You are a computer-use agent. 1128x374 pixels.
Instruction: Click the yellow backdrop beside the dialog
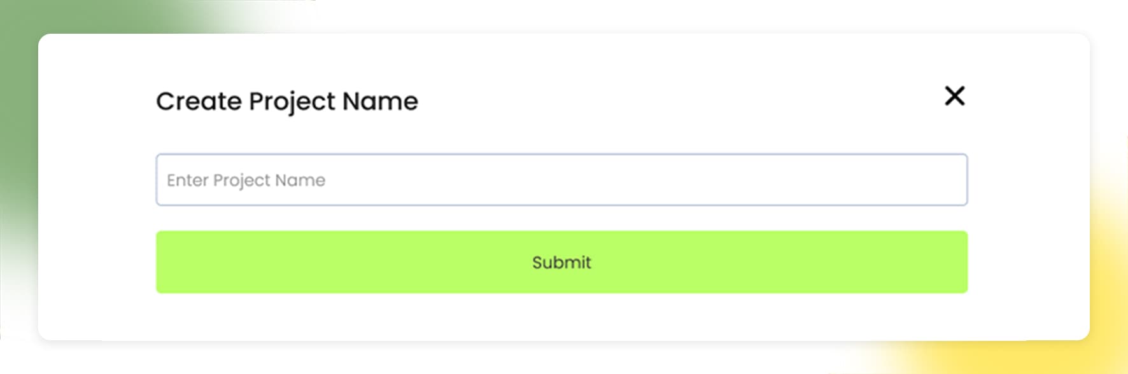(1109, 286)
